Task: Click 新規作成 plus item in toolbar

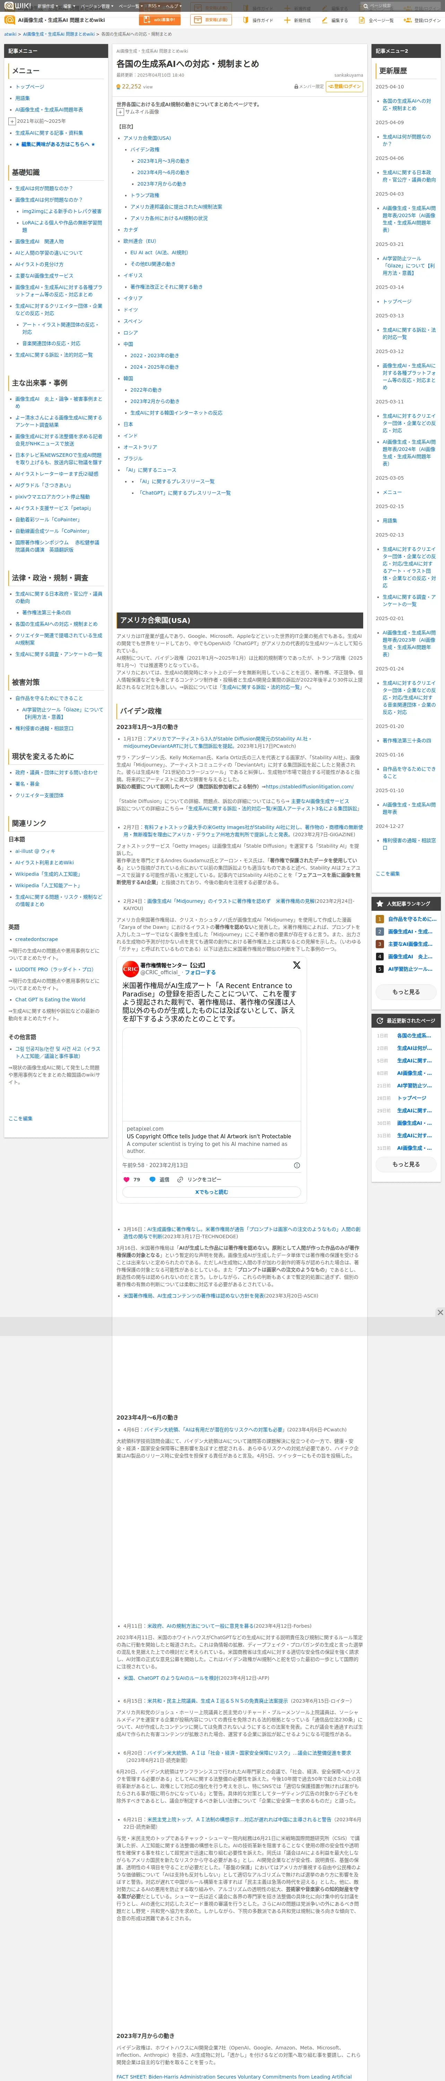Action: point(297,20)
